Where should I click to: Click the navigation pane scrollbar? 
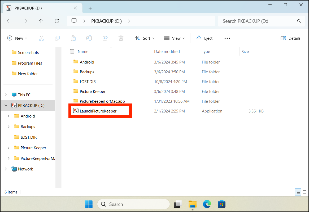tap(58, 118)
